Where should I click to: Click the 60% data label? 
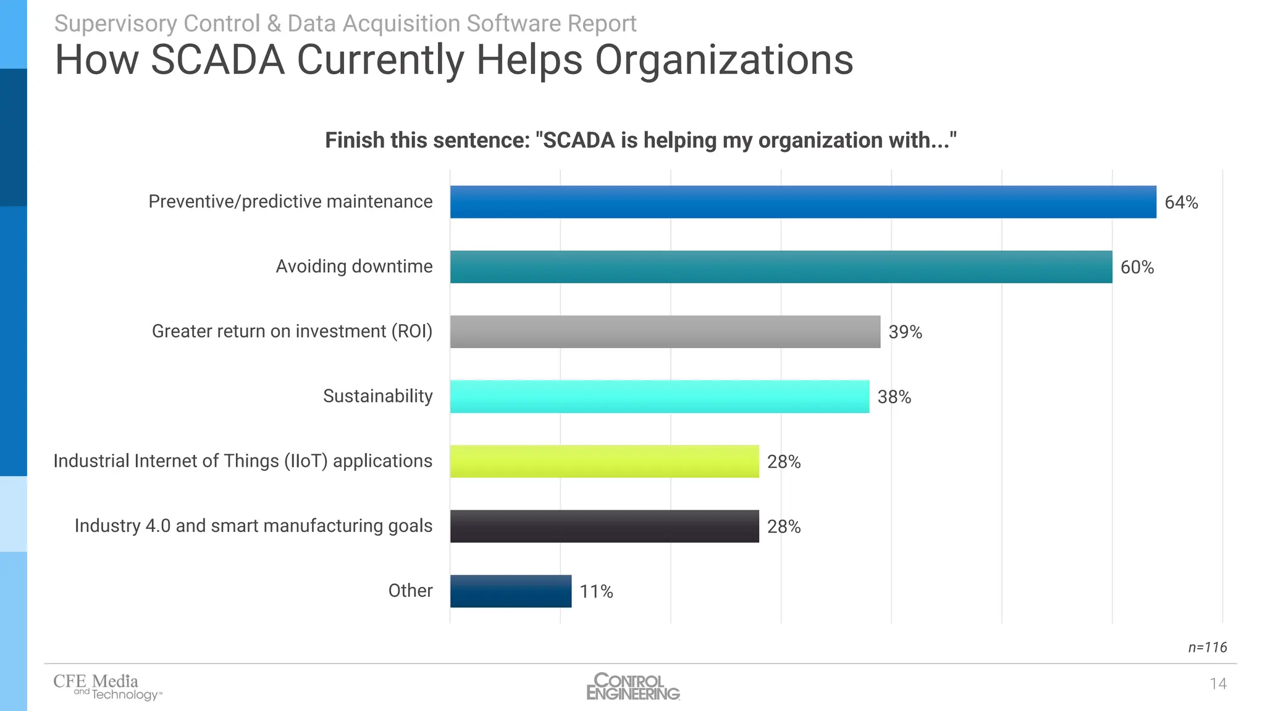pyautogui.click(x=1137, y=267)
